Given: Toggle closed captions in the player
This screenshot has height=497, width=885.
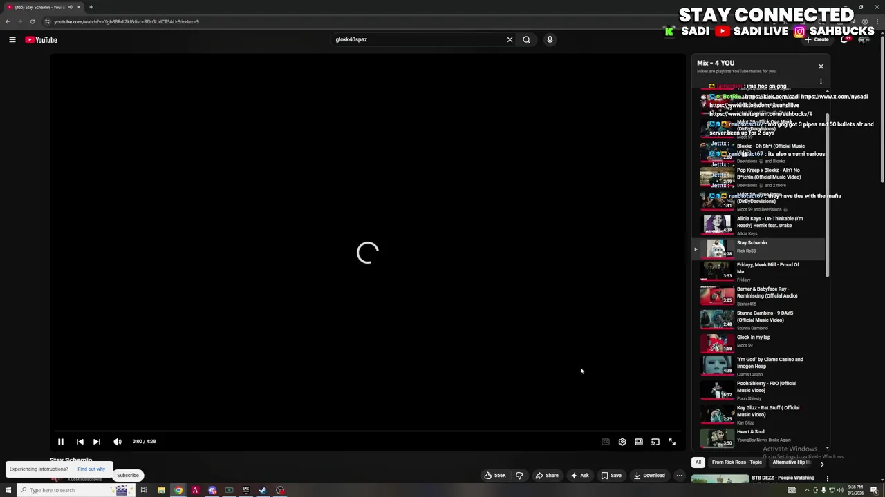Looking at the screenshot, I should [606, 442].
